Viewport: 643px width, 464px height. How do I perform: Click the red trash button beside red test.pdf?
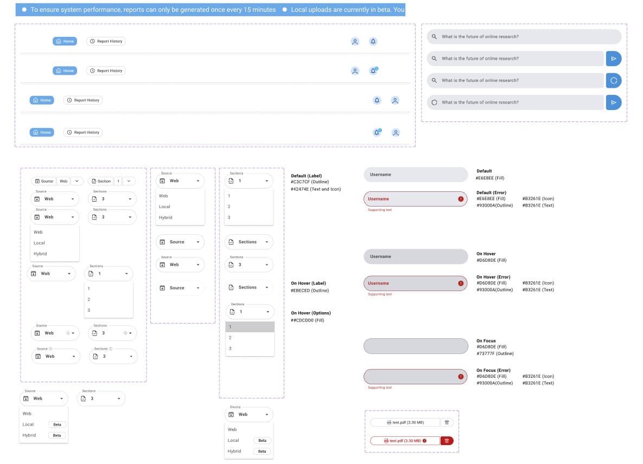[x=447, y=441]
